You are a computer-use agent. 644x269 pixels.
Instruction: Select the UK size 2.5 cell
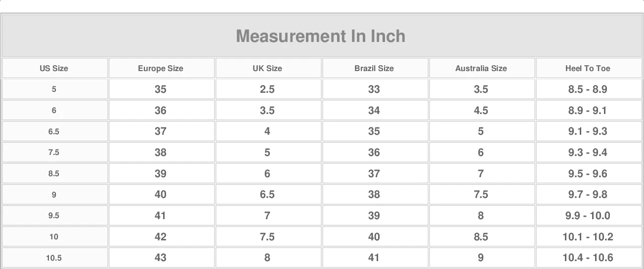267,89
